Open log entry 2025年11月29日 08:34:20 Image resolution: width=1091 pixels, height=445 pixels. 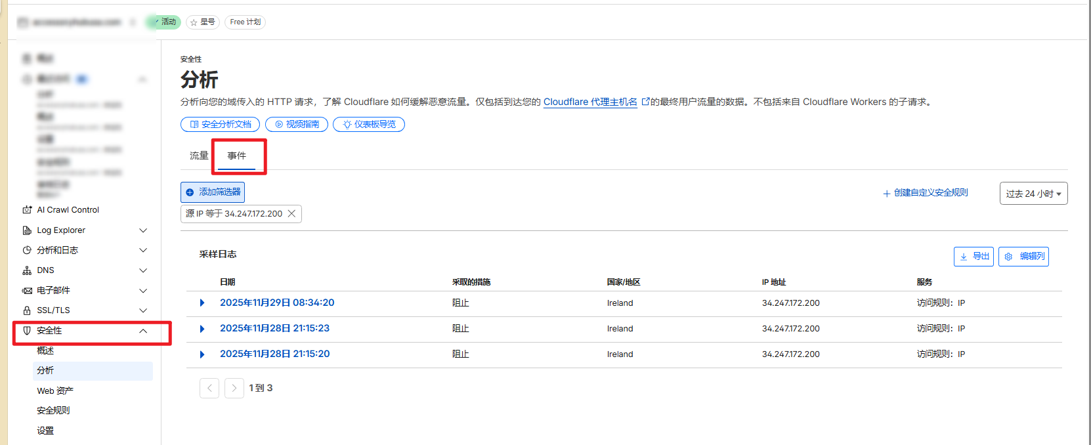pyautogui.click(x=277, y=303)
